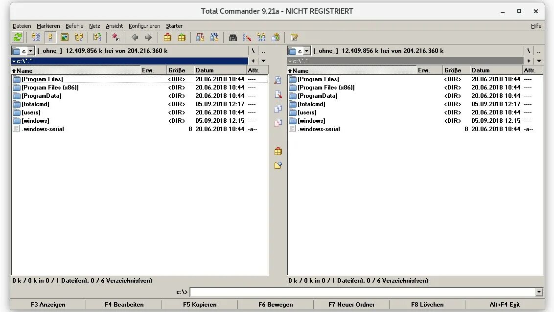Click the F4 Bearbeiten button
Screen dimensions: 554x312
(x=124, y=304)
